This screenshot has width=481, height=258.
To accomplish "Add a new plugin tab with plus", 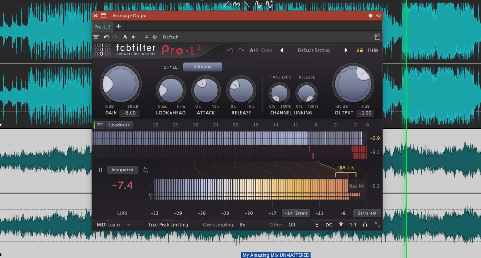I will 118,27.
